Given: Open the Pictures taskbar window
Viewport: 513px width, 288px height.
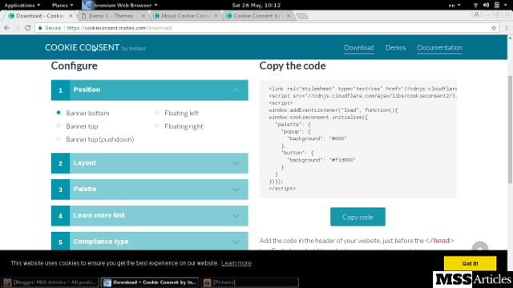Looking at the screenshot, I should click(249, 282).
